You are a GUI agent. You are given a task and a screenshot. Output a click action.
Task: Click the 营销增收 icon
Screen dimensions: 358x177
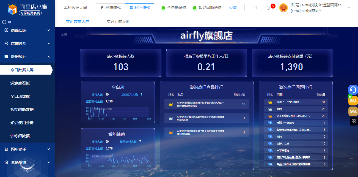click(x=6, y=162)
